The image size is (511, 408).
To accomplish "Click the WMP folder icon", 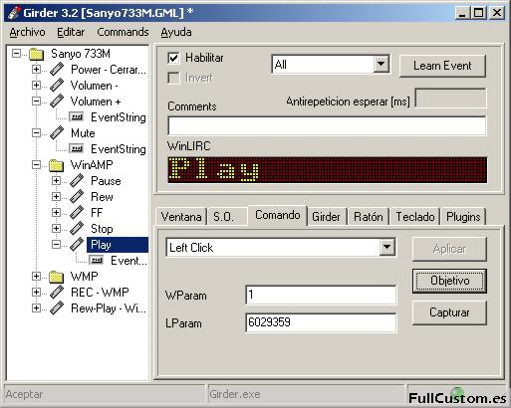I will [57, 277].
